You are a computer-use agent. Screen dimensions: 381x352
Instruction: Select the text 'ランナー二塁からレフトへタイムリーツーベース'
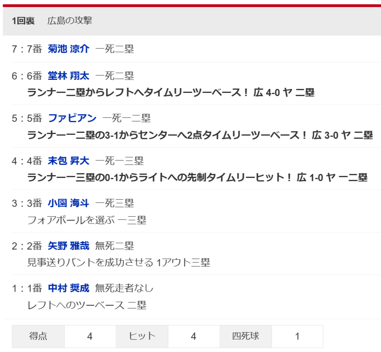click(134, 93)
